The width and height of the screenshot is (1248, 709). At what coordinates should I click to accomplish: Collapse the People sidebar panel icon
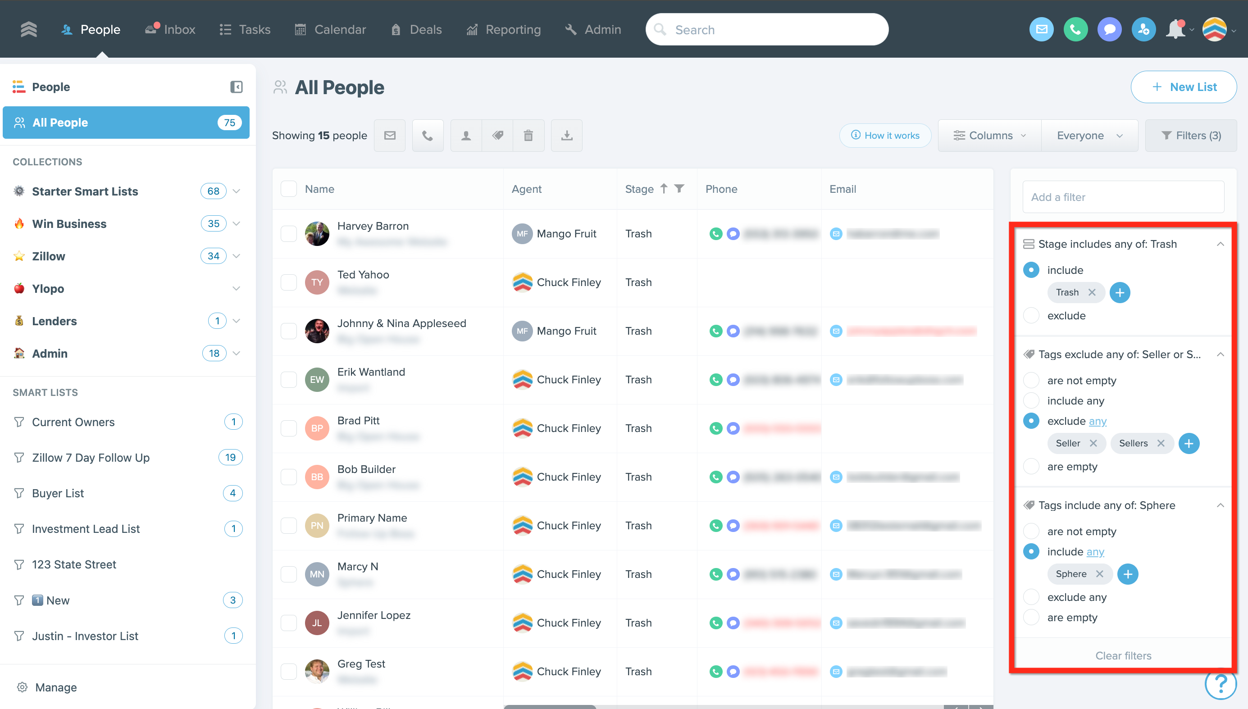click(236, 86)
